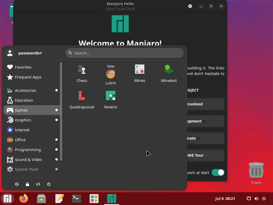Click the power off icon in the menu

click(x=49, y=184)
